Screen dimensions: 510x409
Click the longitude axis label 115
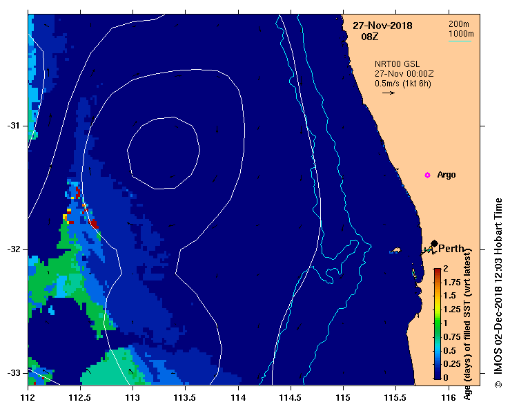343,398
